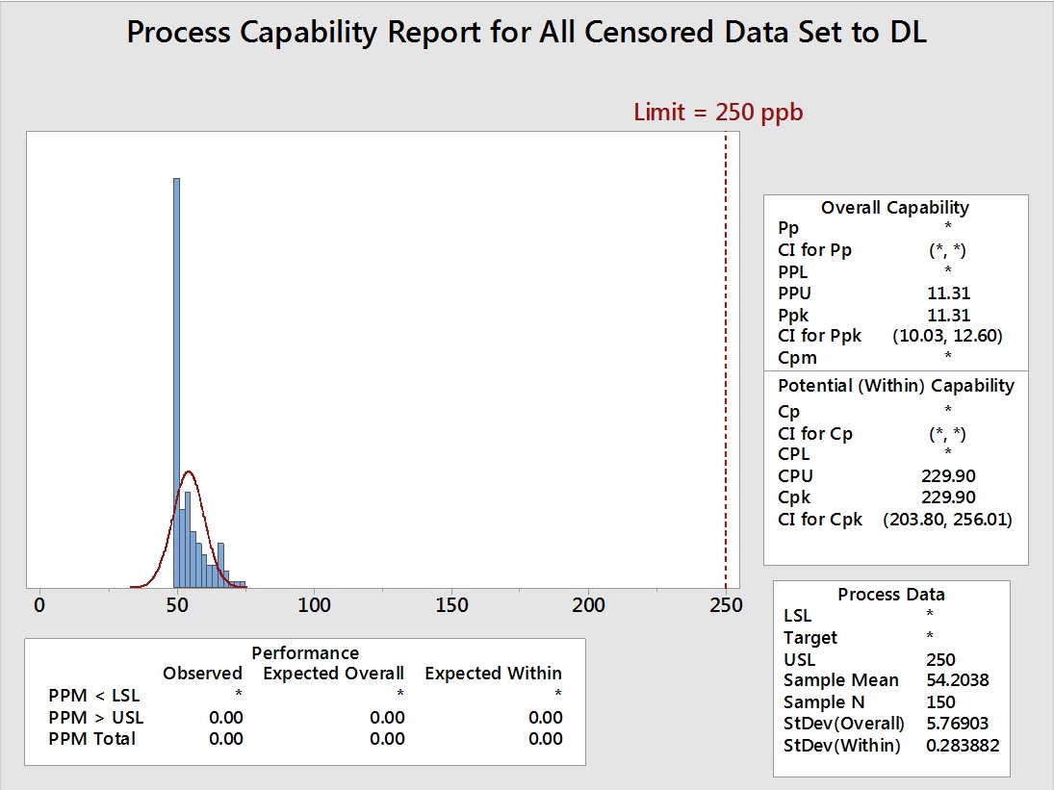Viewport: 1054px width, 790px height.
Task: Click the Process Capability Report title
Action: point(527,33)
